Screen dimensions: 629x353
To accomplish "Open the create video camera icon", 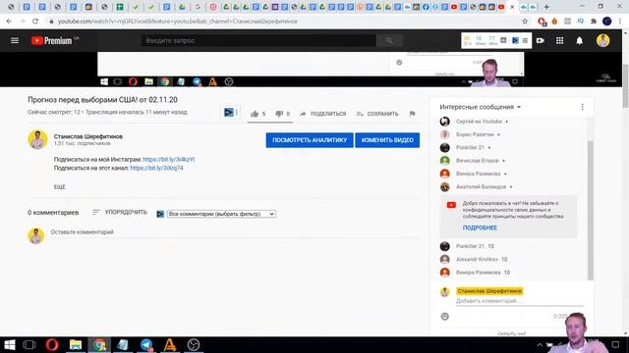I will point(541,40).
